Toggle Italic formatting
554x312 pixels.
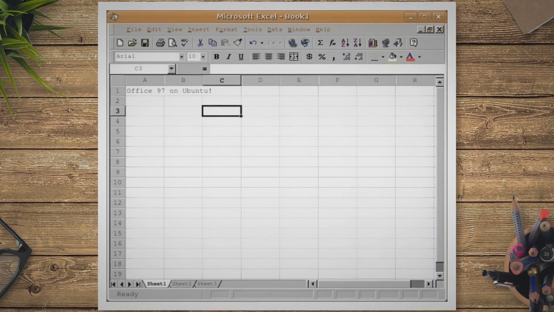coord(229,57)
